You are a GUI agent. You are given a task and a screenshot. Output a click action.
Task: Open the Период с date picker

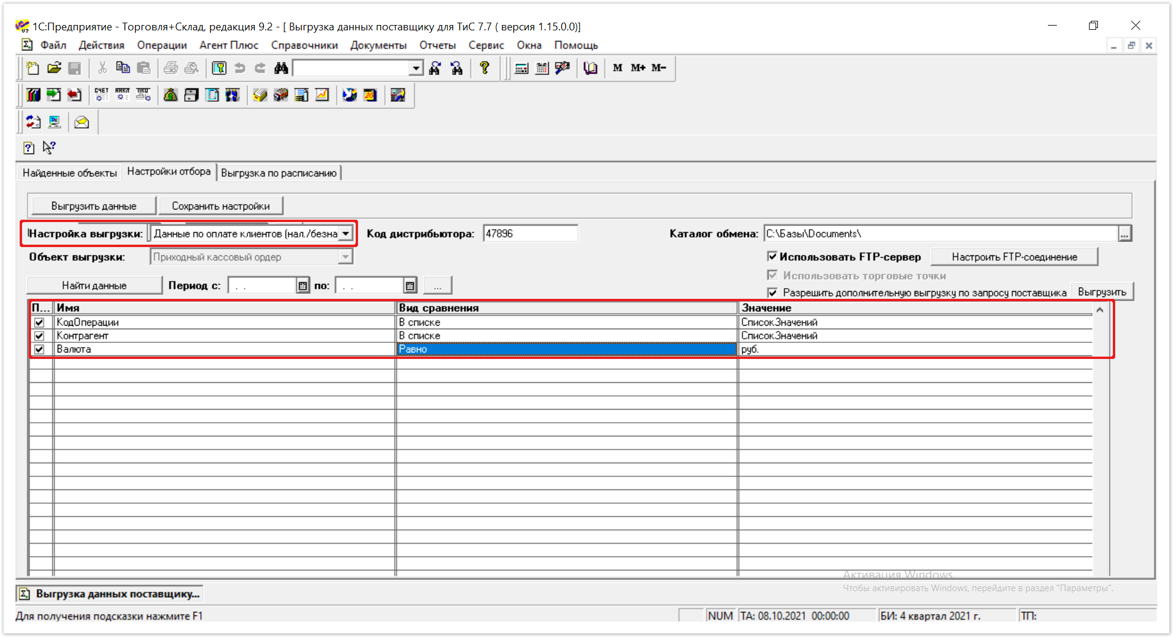pyautogui.click(x=303, y=286)
